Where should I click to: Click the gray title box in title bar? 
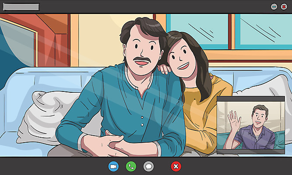tap(21, 7)
